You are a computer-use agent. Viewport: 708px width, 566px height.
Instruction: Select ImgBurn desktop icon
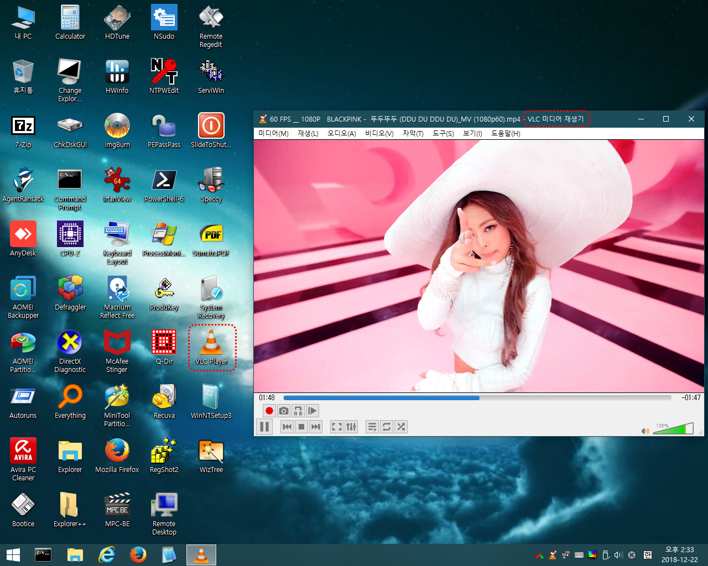(117, 130)
